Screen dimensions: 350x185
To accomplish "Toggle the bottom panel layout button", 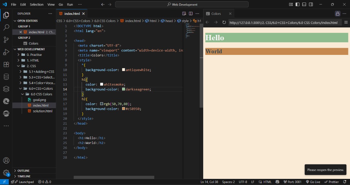I will 304,5.
